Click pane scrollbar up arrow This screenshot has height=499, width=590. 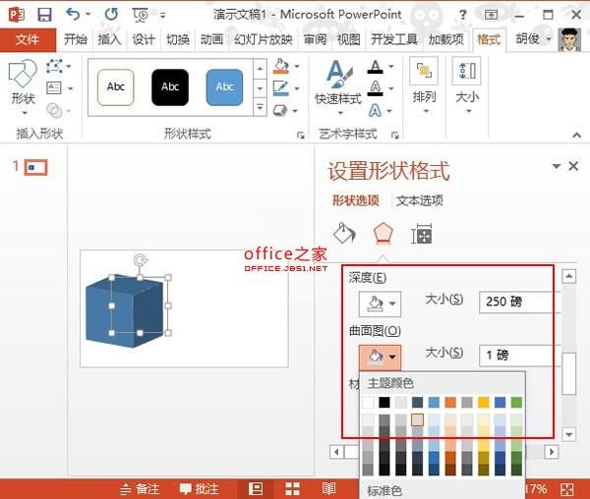tap(569, 277)
